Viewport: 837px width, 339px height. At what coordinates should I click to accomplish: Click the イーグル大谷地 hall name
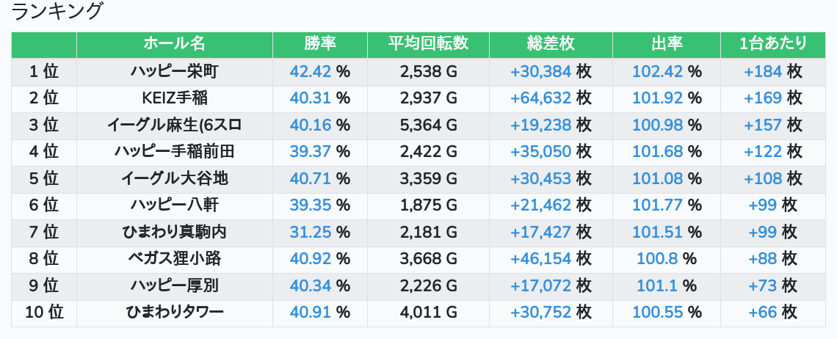coord(175,178)
